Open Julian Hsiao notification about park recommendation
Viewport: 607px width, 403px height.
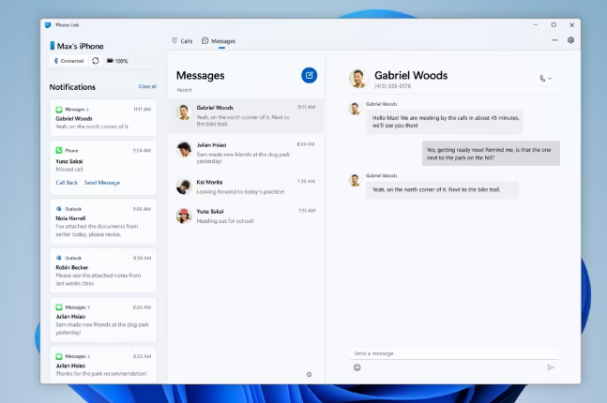click(103, 365)
